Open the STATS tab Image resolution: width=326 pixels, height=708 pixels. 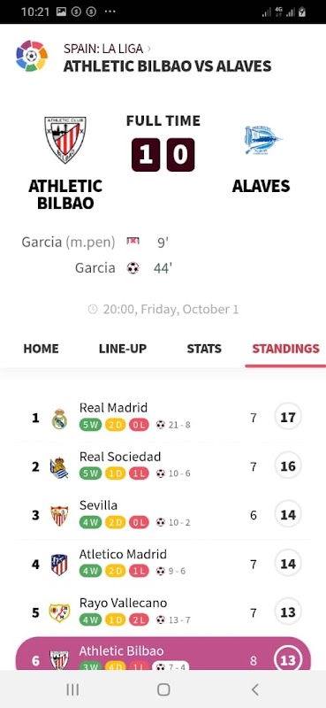pyautogui.click(x=204, y=349)
